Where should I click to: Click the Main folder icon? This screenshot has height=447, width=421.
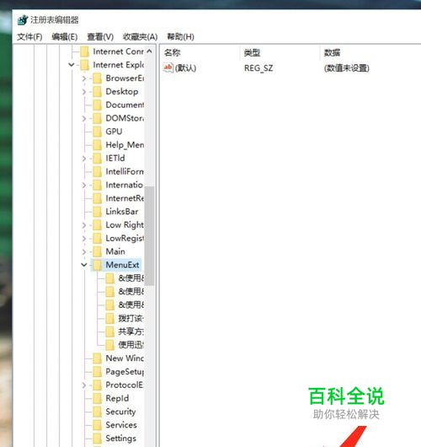[98, 251]
